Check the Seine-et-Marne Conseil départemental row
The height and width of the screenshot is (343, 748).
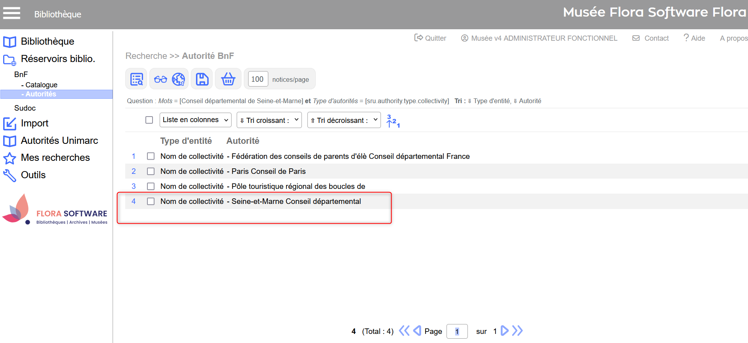[151, 201]
